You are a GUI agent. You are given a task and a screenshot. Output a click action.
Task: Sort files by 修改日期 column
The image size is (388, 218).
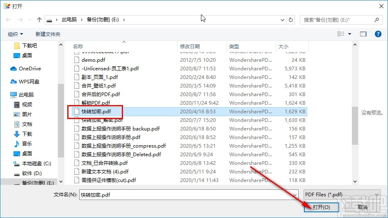click(x=190, y=46)
